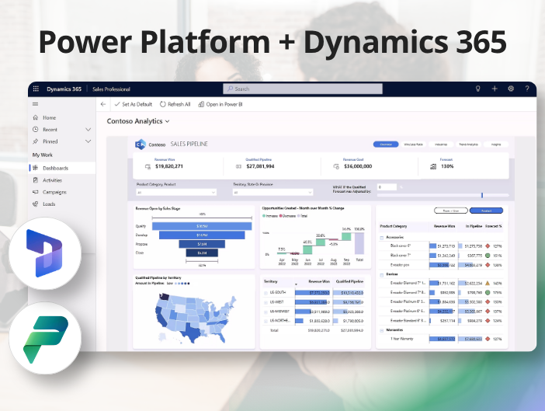
Task: Click yellow triangle indicator for Diamond row
Action: coord(488,283)
